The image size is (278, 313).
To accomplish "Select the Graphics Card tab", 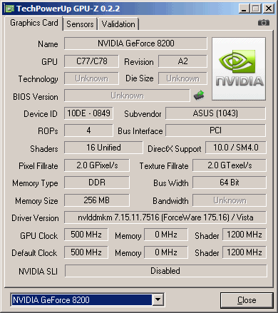I will click(x=34, y=23).
